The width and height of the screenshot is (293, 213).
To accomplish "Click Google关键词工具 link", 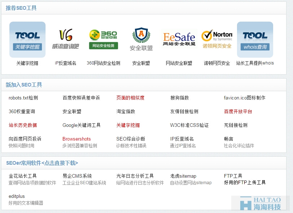I will click(x=82, y=125).
